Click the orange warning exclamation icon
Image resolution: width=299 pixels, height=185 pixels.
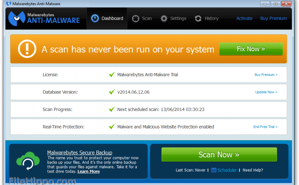(27, 49)
